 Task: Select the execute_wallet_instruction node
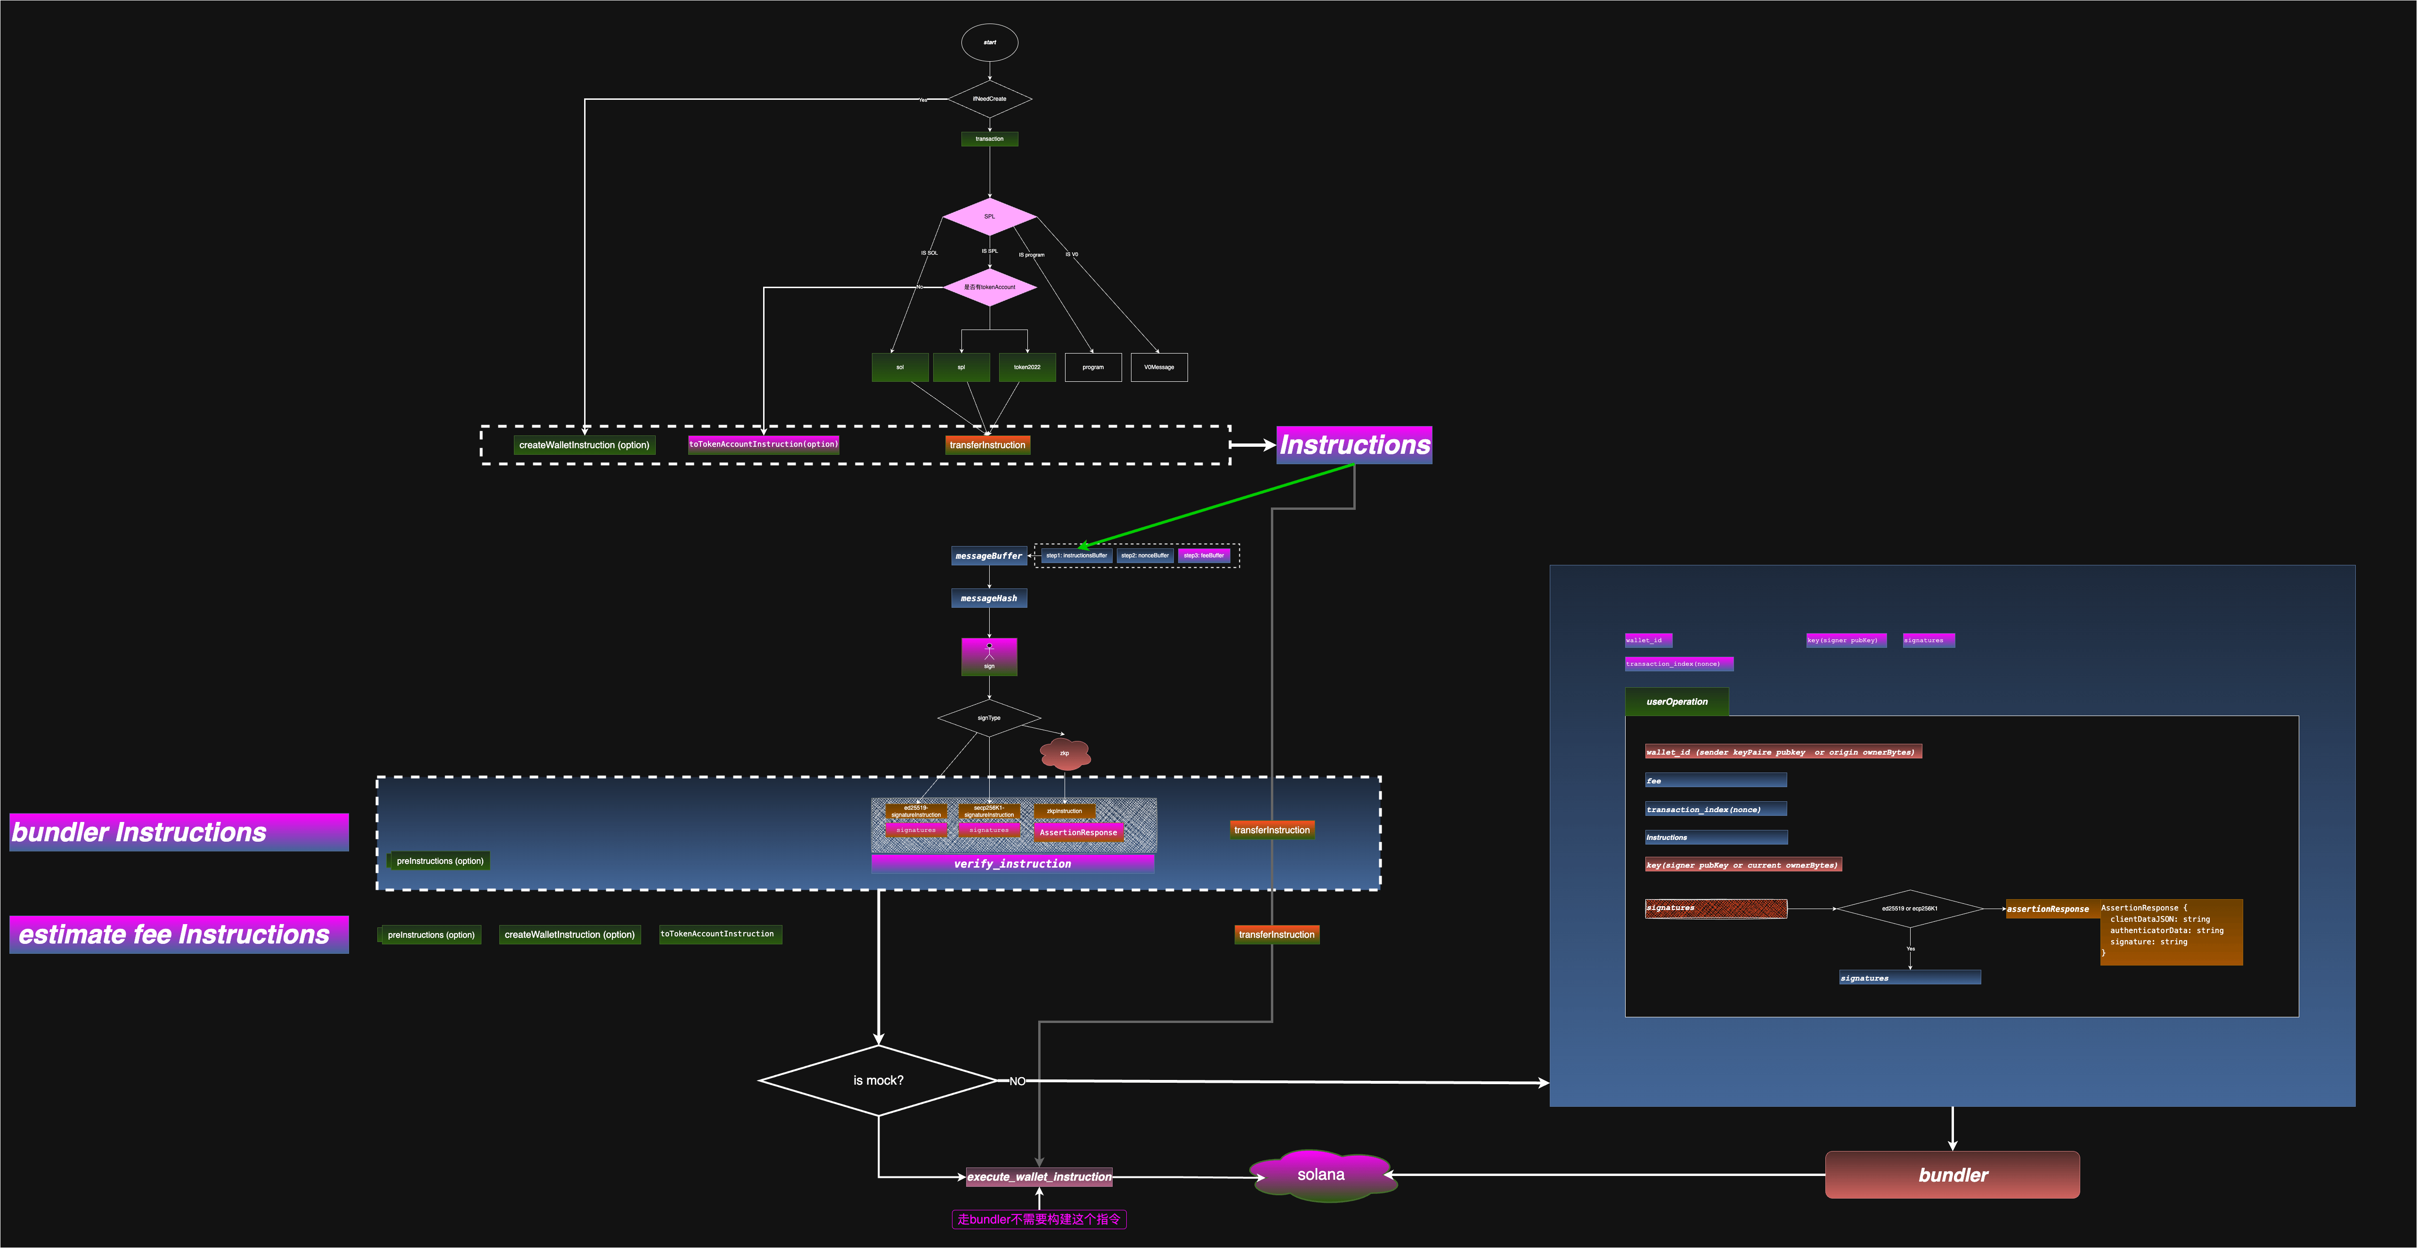pos(1039,1177)
